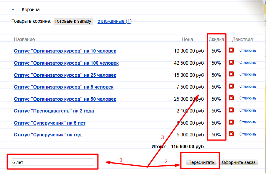Screen dimensions: 266x173
Task: Remove "Организатор курсов" на 10 человек item
Action: point(231,50)
